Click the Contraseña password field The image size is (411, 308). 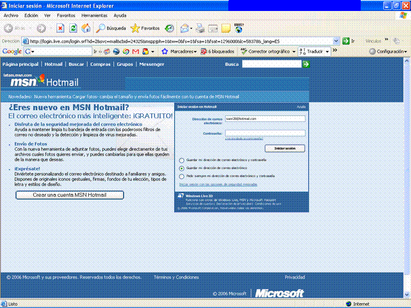[x=265, y=133]
